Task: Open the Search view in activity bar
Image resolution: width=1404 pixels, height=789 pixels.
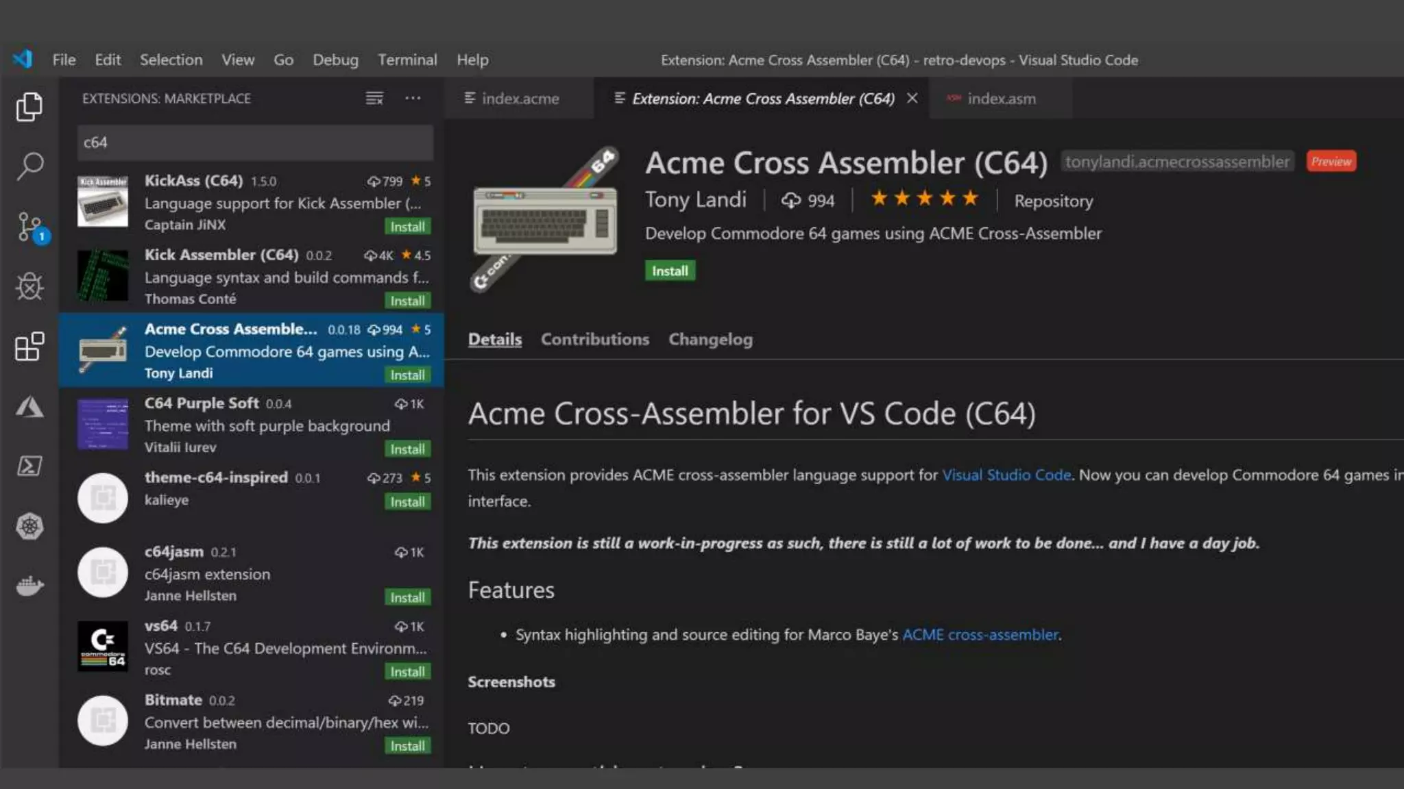Action: (x=29, y=166)
